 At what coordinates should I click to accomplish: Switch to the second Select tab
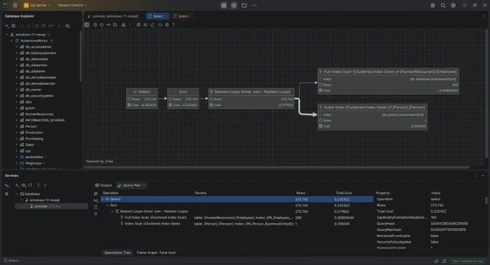tap(181, 16)
